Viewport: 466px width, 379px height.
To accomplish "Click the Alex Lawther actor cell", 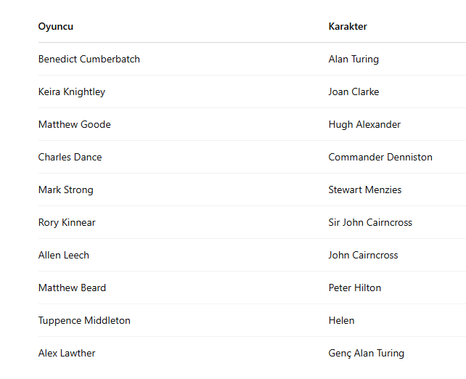I will click(x=67, y=354).
